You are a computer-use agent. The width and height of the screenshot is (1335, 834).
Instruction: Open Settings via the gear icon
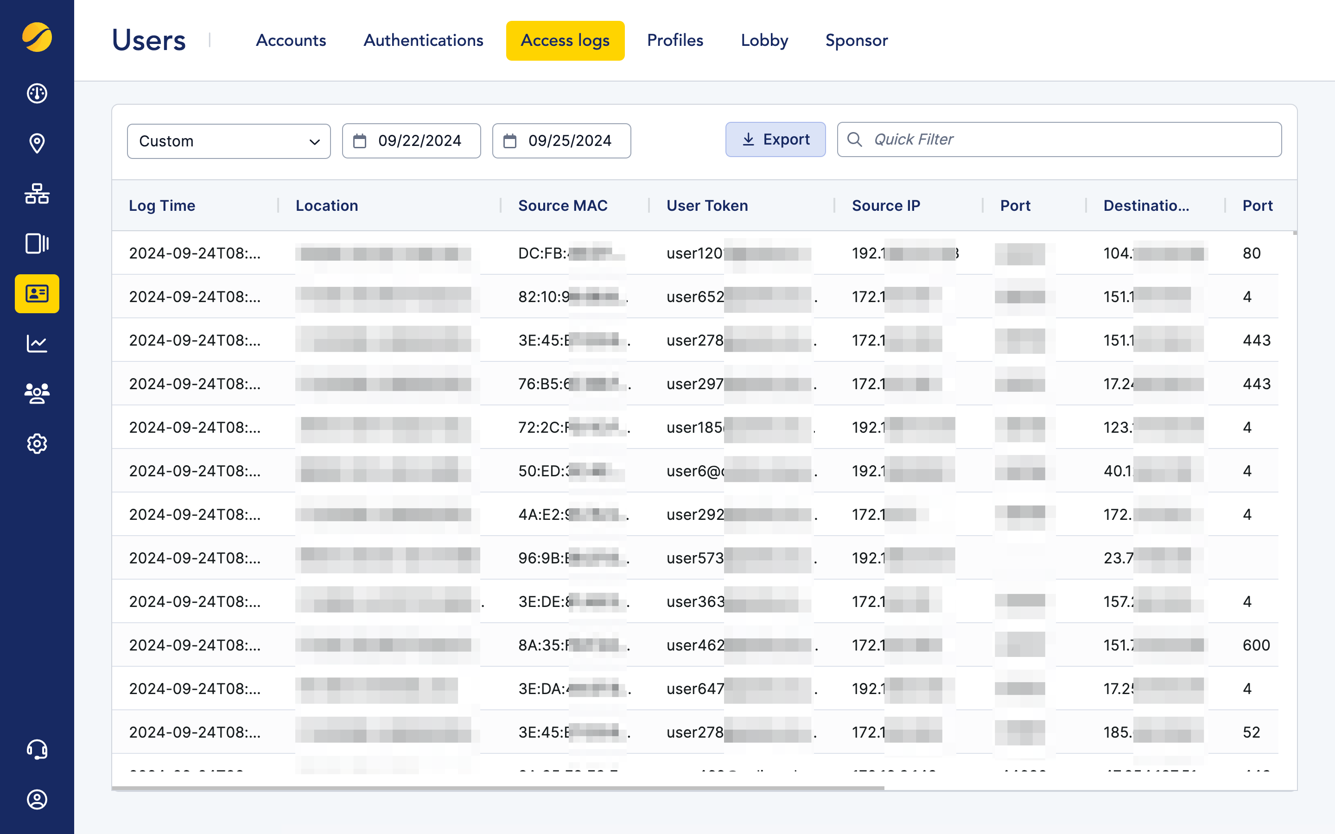37,443
